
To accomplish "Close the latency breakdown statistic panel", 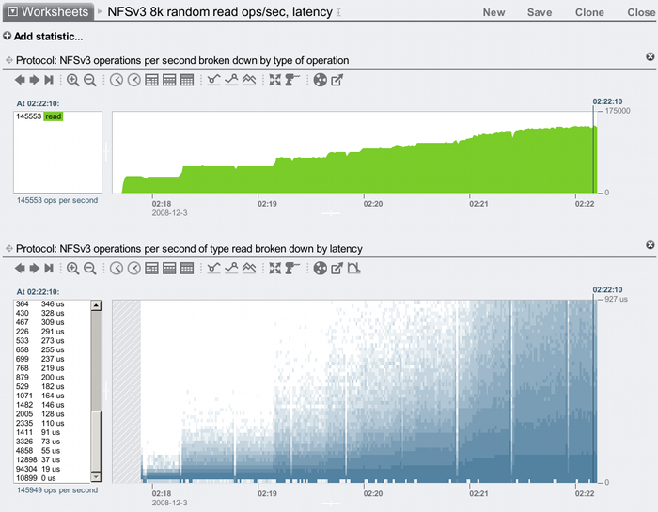I will click(x=650, y=245).
